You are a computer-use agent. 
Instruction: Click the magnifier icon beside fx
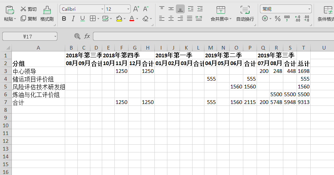(x=77, y=36)
